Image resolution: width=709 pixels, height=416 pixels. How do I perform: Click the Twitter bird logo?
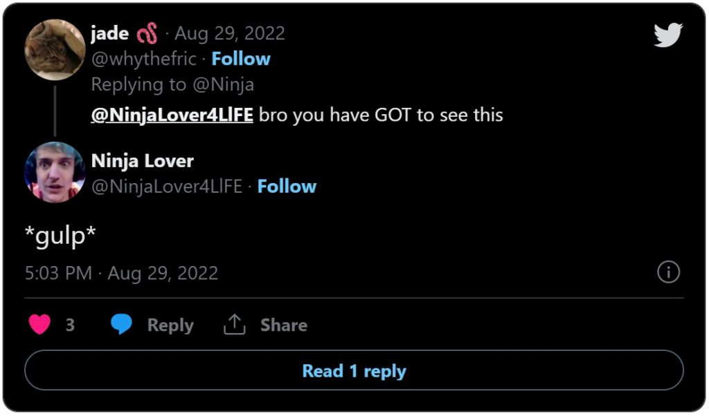(667, 36)
